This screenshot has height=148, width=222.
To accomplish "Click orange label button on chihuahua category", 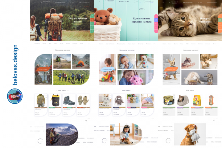I will click(x=171, y=69).
